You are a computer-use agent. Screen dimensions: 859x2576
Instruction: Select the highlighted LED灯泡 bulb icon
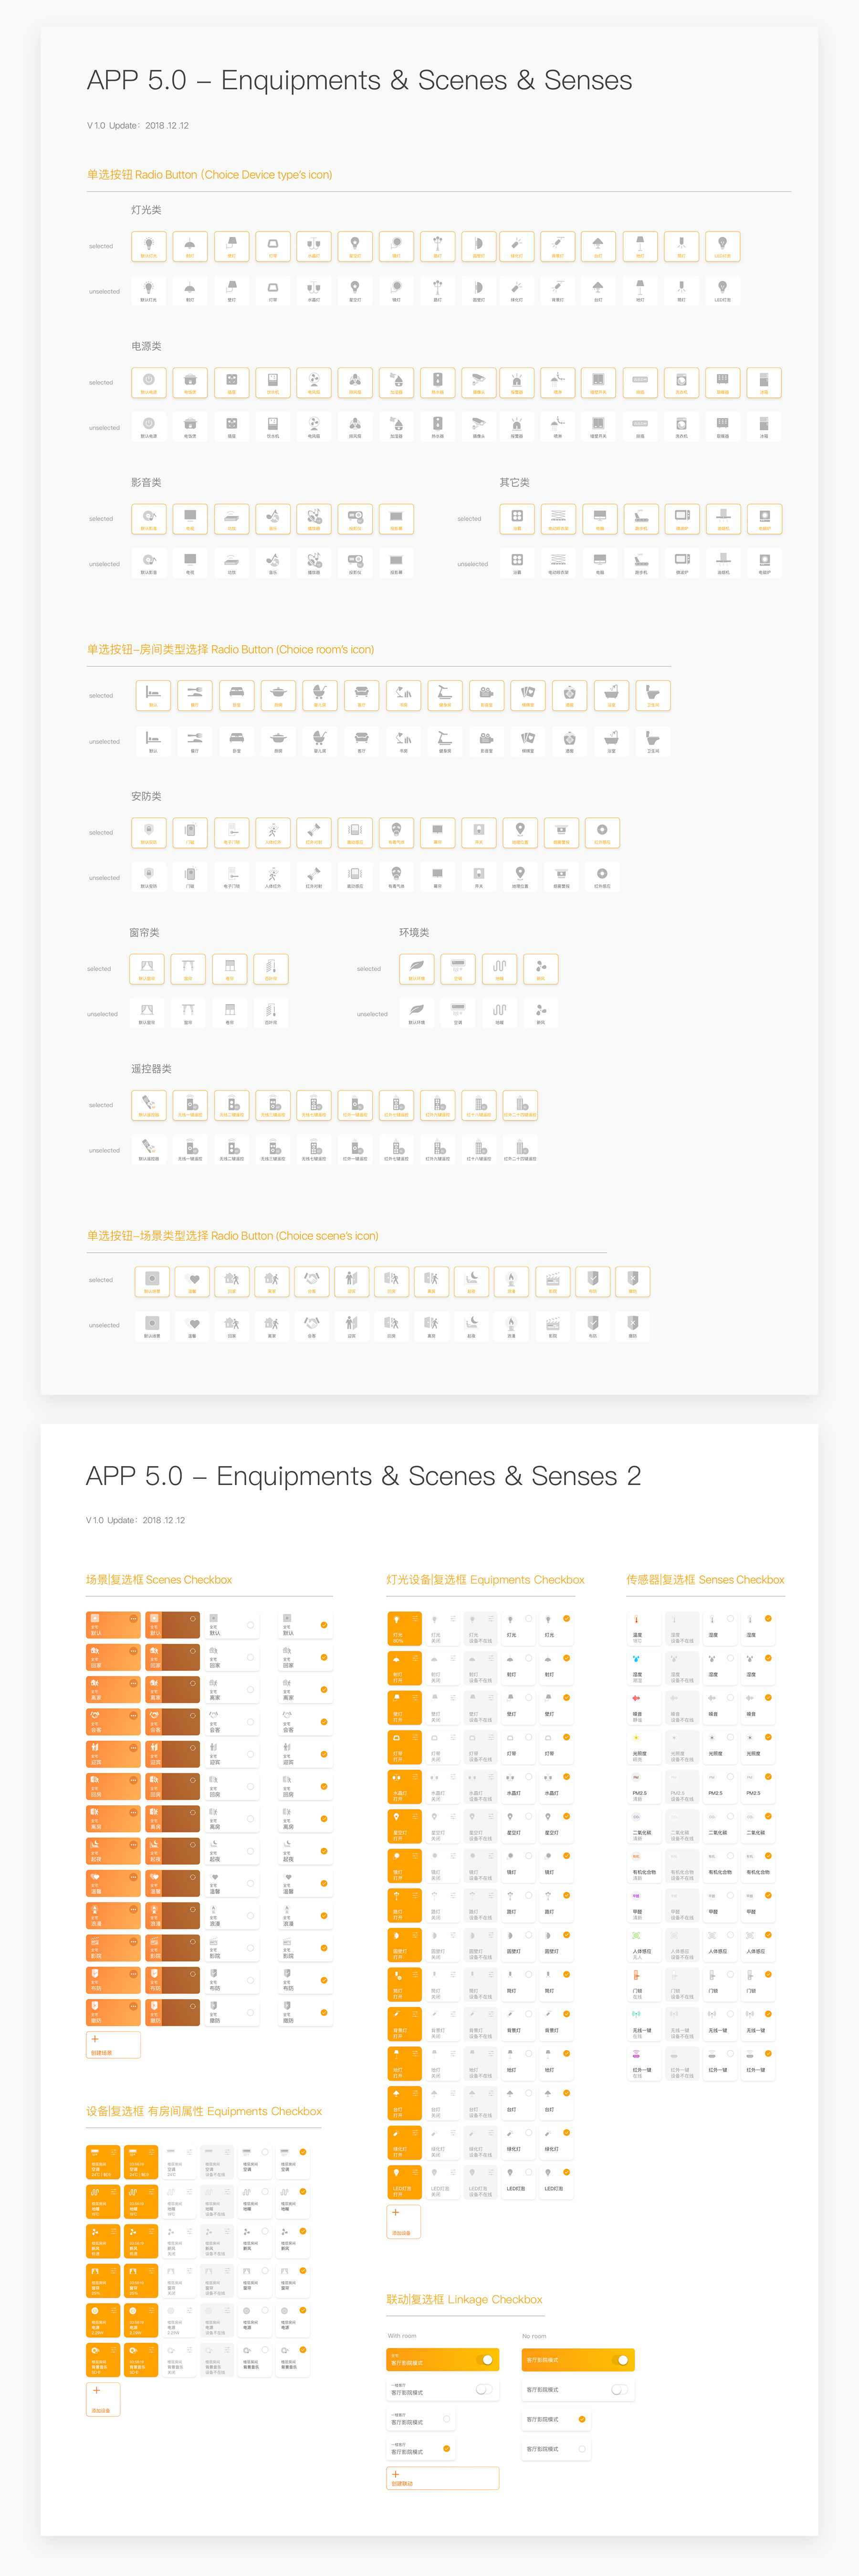[x=722, y=246]
